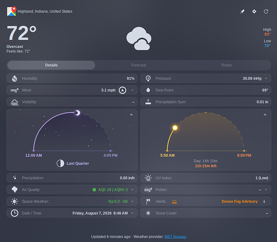Click the Last Quarter moon phase icon
277x242 pixels.
coord(60,163)
